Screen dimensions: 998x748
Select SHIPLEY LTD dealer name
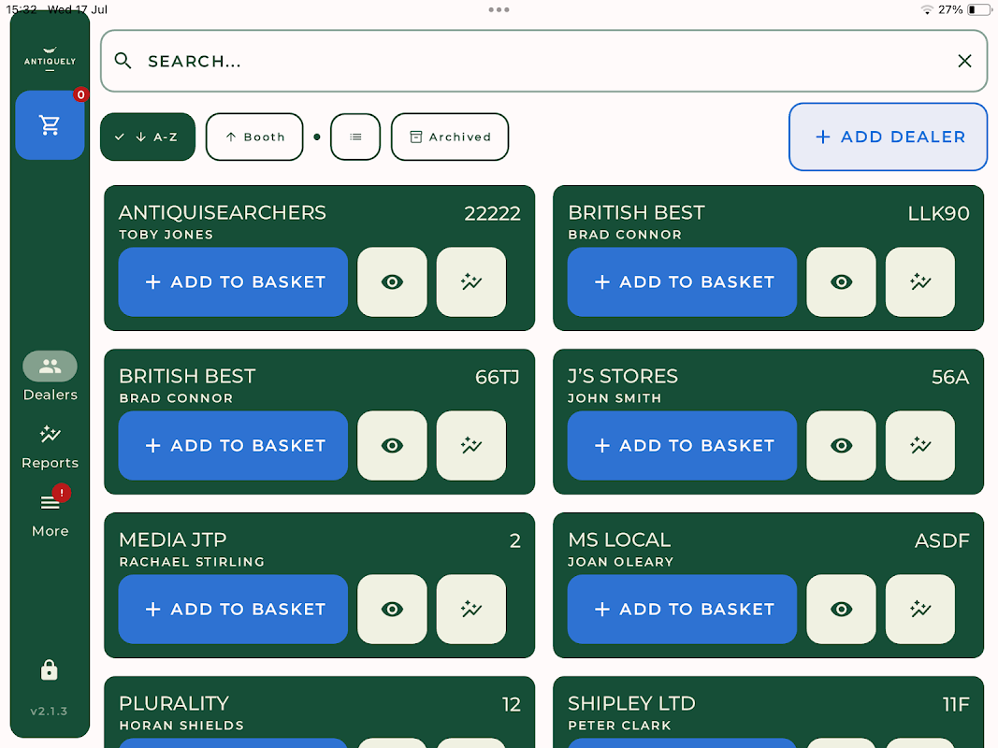pos(631,703)
